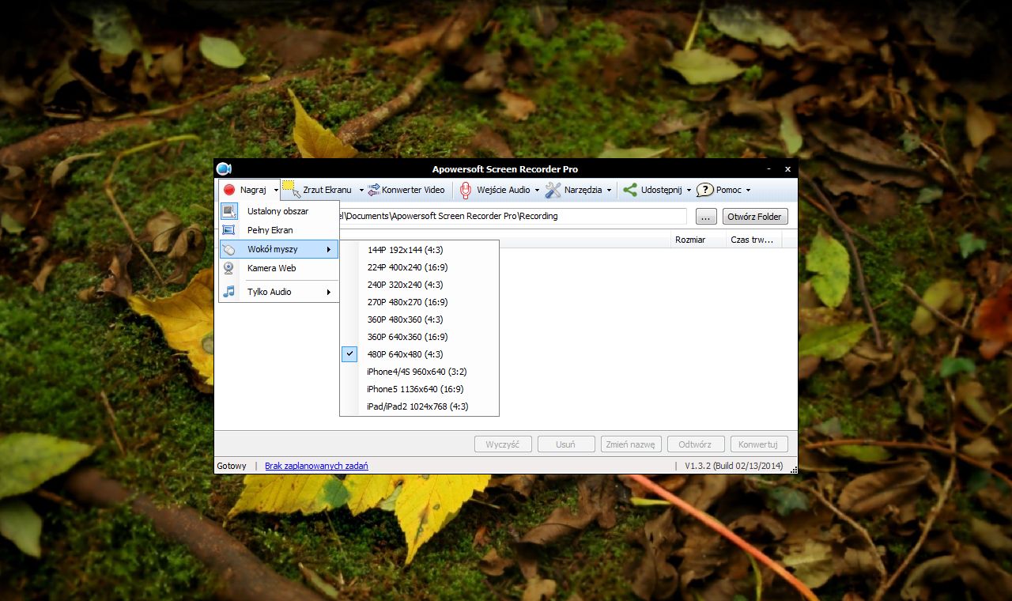Open the Brak zaplanowanych zadań link

[316, 466]
